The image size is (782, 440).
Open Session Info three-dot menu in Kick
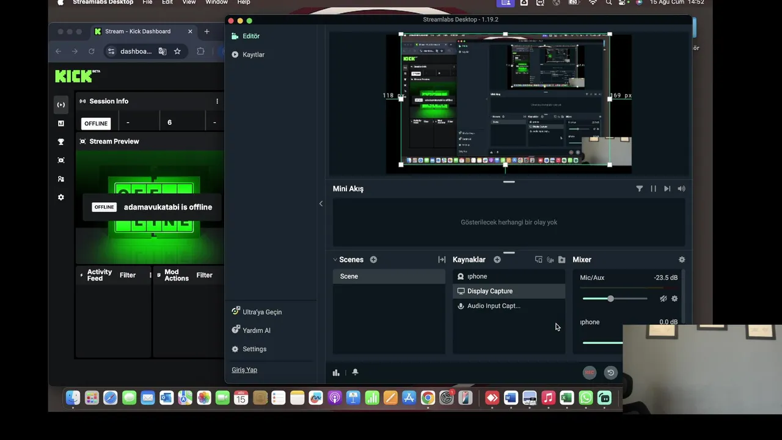pyautogui.click(x=217, y=101)
